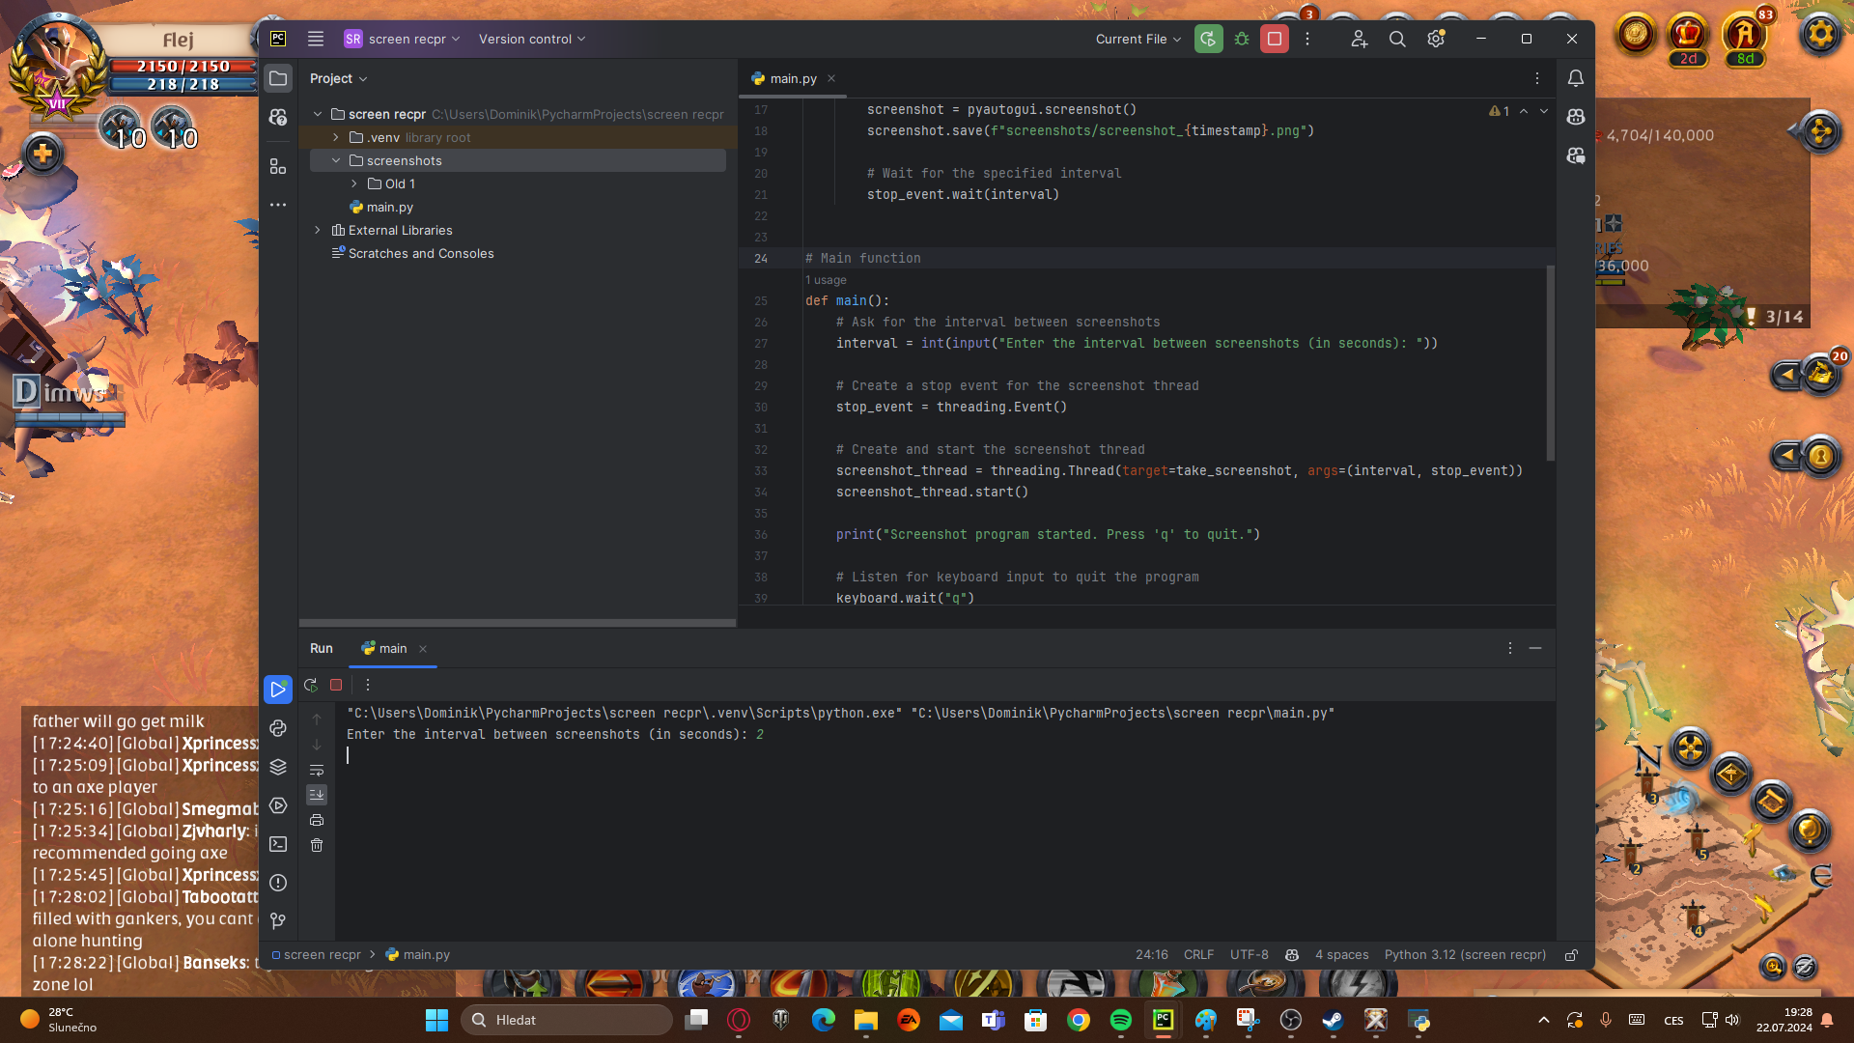Click Python 3.12 interpreter in status bar
1854x1043 pixels.
1465,955
